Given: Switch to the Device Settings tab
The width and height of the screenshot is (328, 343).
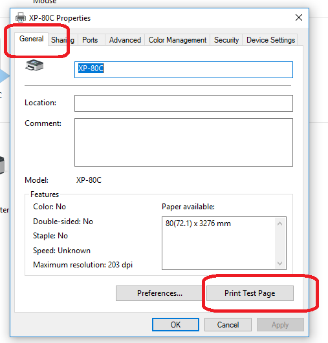Looking at the screenshot, I should [270, 40].
